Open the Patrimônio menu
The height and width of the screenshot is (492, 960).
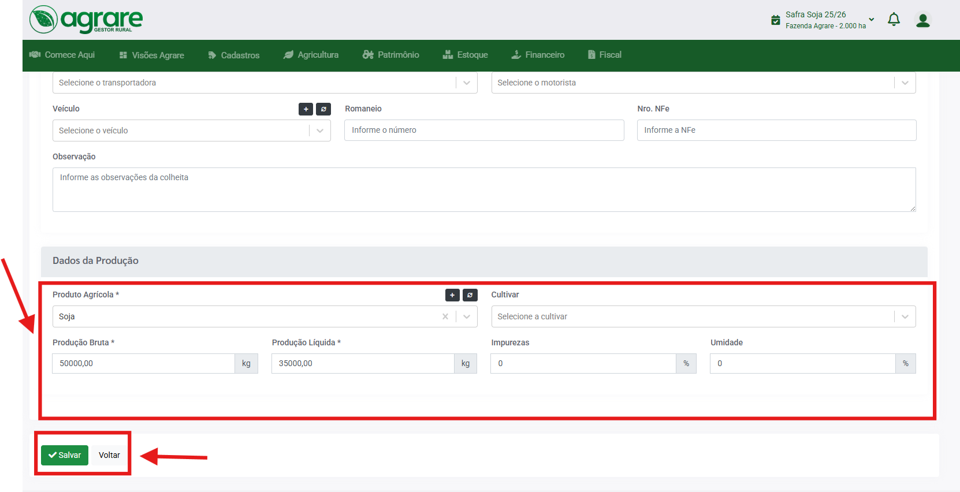coord(390,55)
